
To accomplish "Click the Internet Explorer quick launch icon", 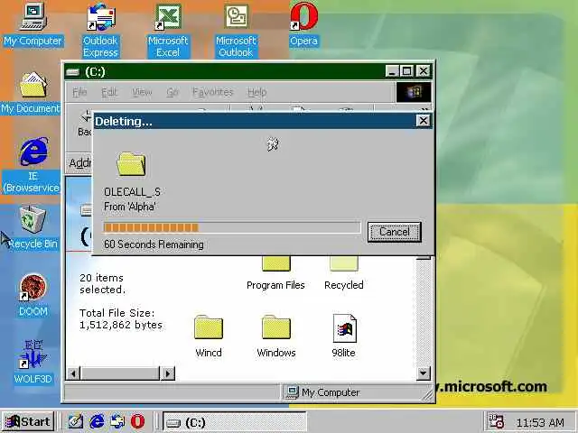I will tap(97, 421).
